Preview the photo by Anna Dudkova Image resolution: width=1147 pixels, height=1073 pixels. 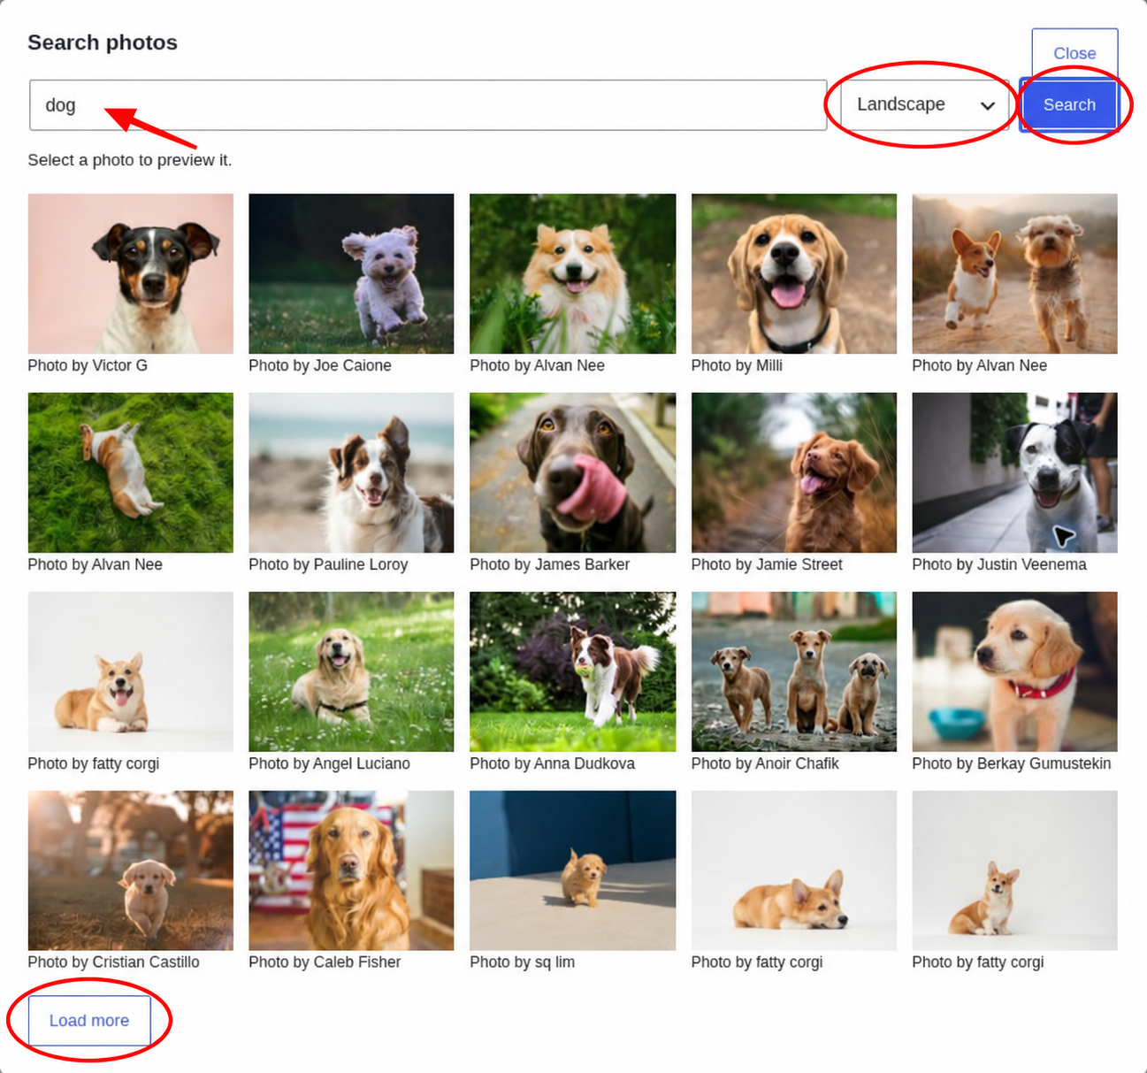[573, 672]
